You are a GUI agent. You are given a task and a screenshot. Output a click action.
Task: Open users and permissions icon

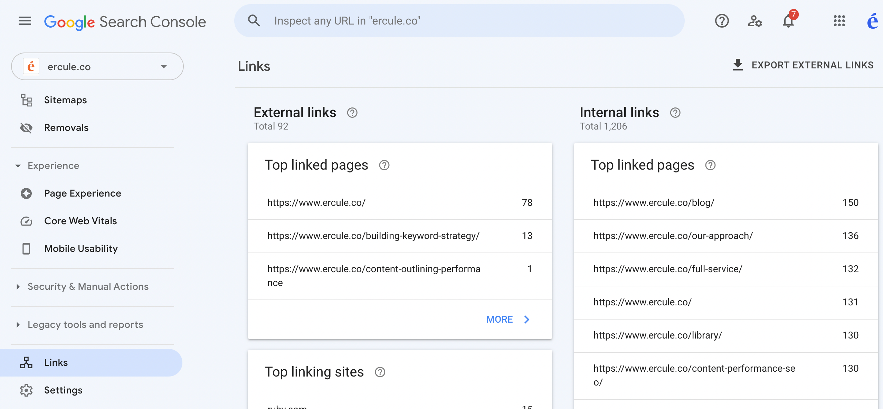click(755, 21)
